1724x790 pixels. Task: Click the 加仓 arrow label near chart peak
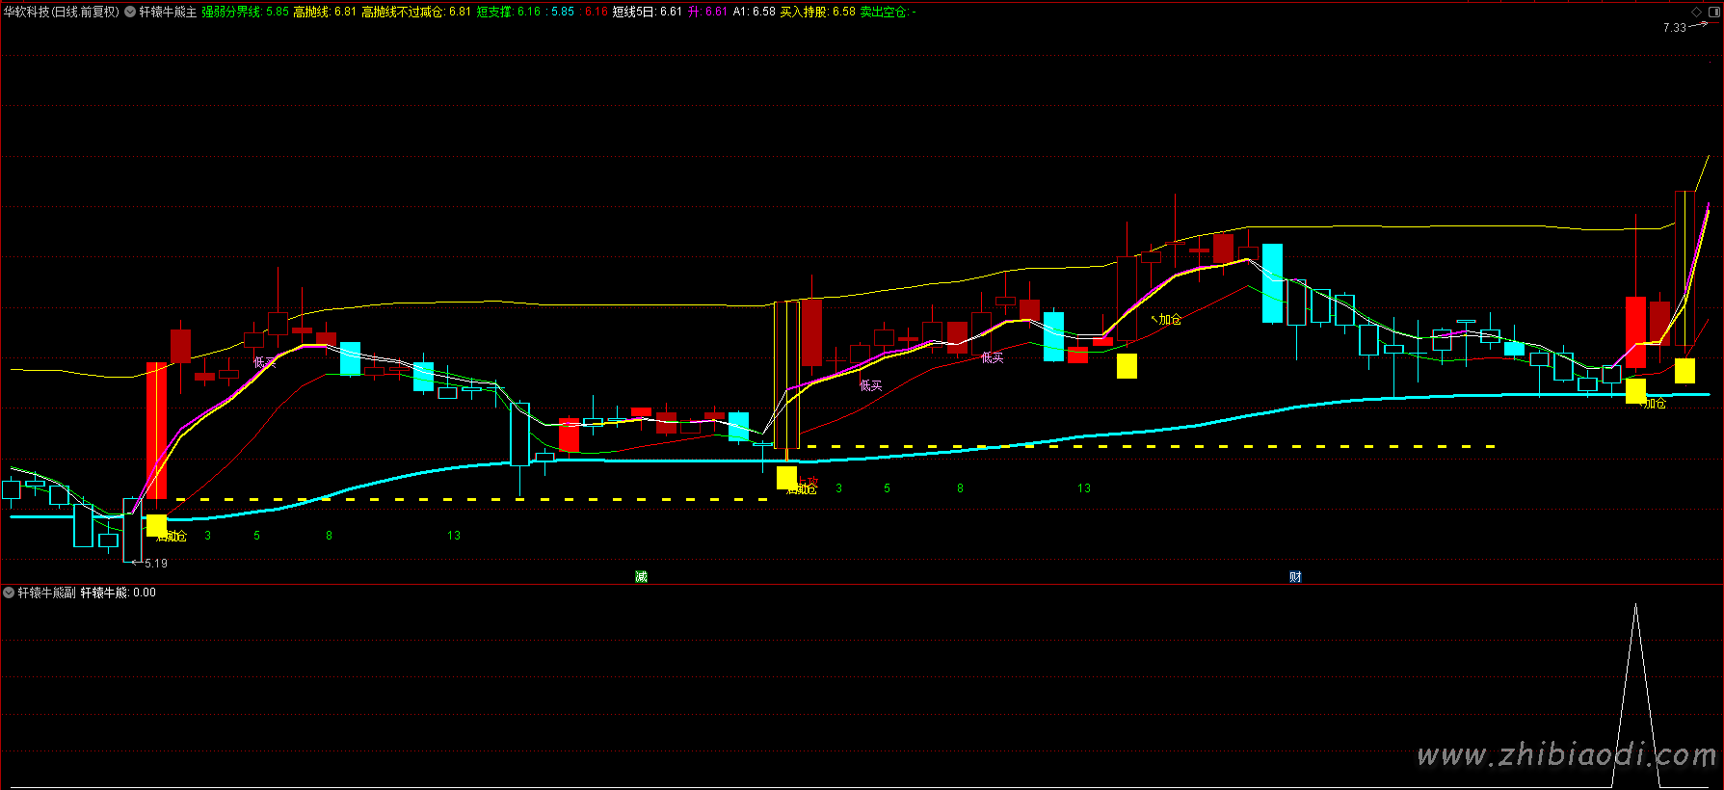[x=1169, y=319]
